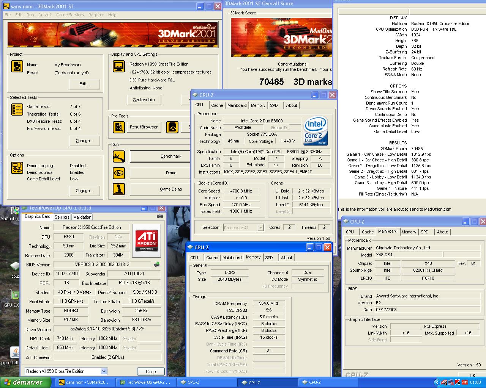The width and height of the screenshot is (486, 388).
Task: Click the GPU-Z BIOS save chip icon
Action: (156, 264)
